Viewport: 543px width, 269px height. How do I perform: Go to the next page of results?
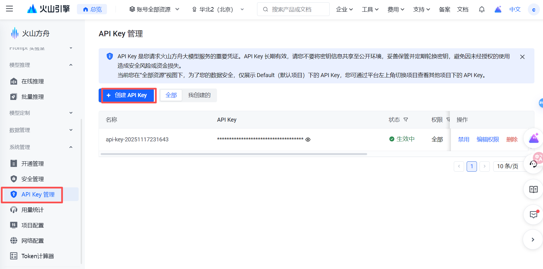485,166
